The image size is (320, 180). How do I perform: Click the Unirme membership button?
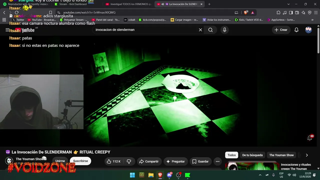pyautogui.click(x=60, y=161)
